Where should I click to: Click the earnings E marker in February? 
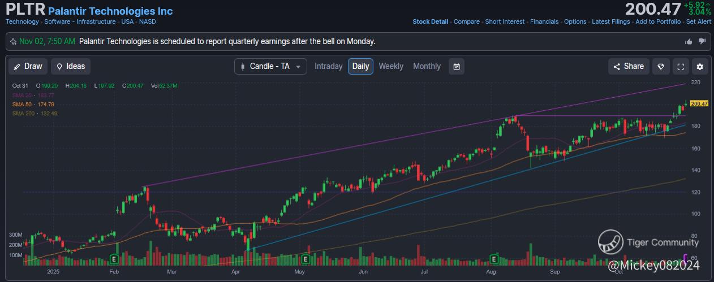(114, 259)
